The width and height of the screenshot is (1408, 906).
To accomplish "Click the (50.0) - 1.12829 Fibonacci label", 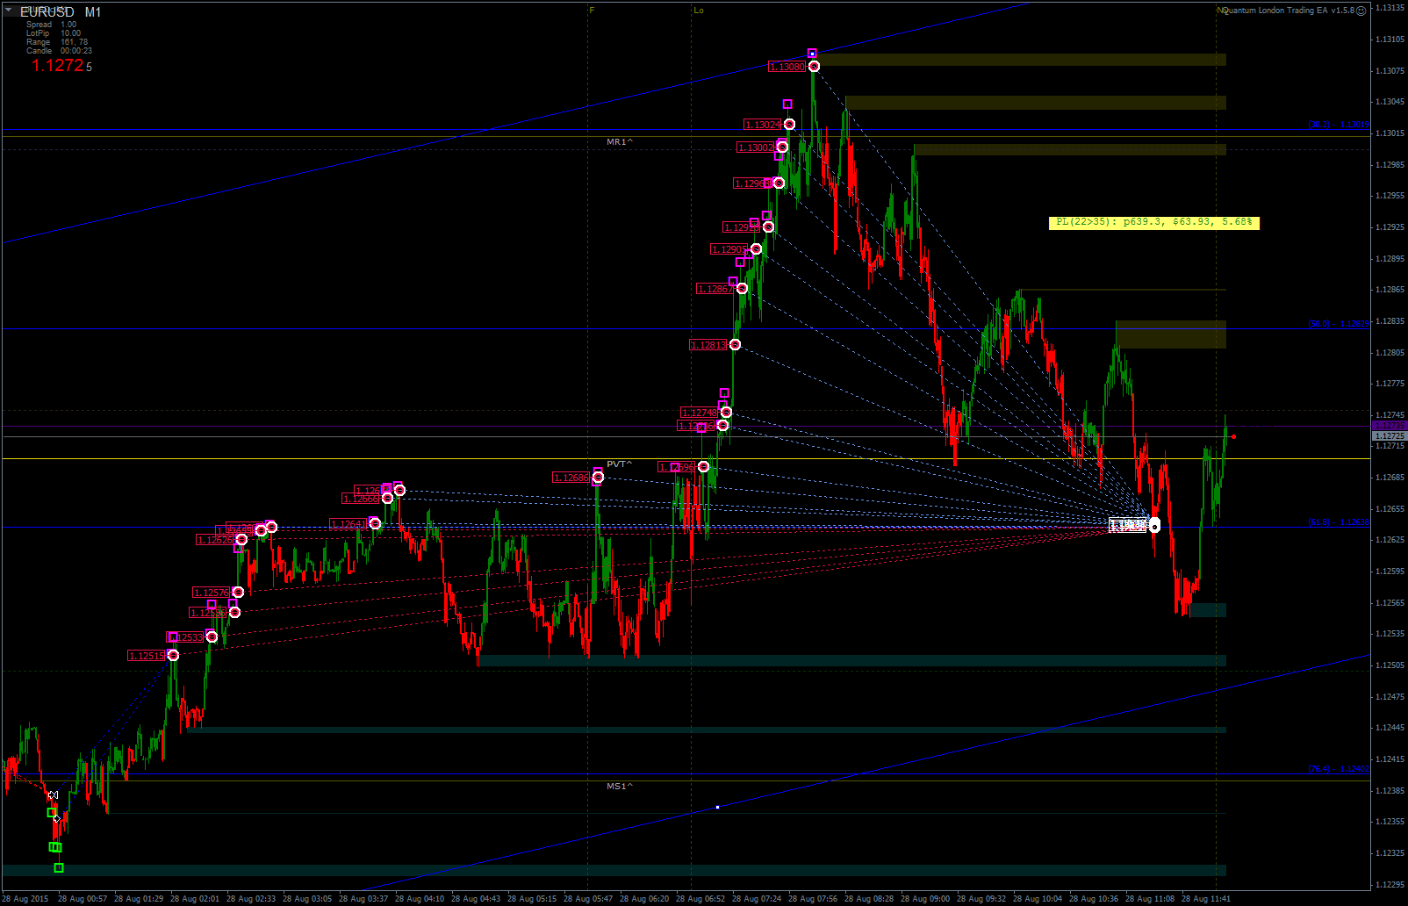I will [1339, 324].
